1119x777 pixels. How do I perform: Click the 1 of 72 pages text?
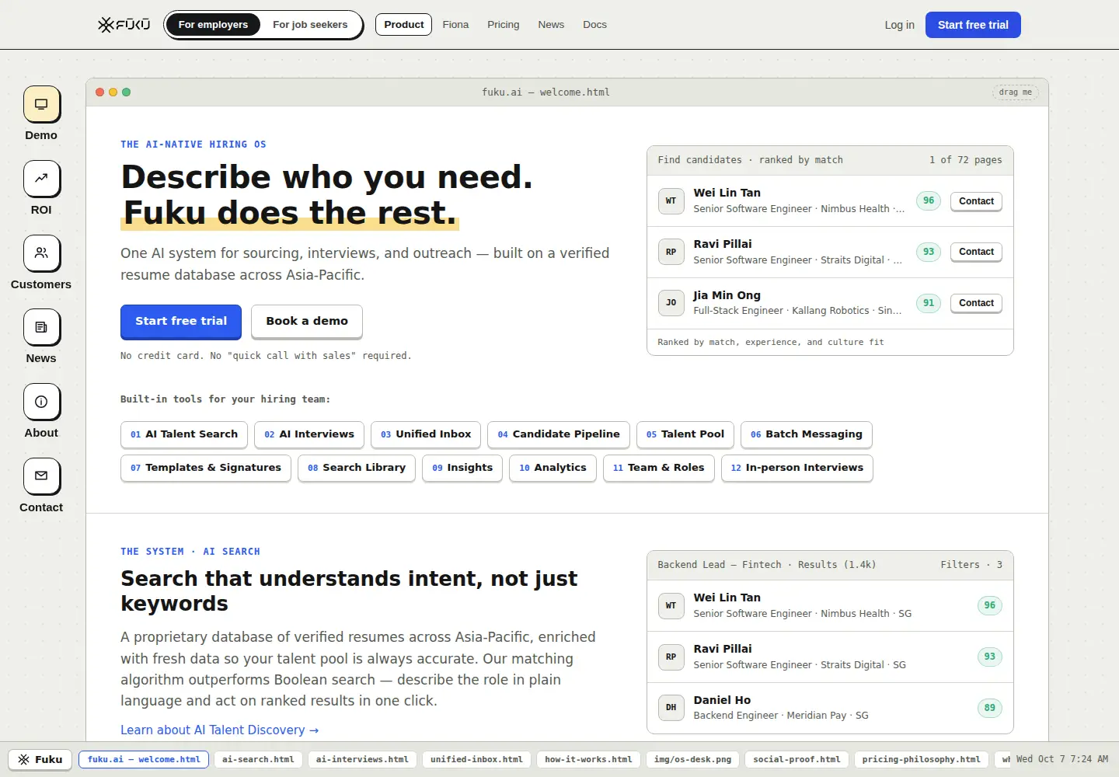(x=966, y=160)
